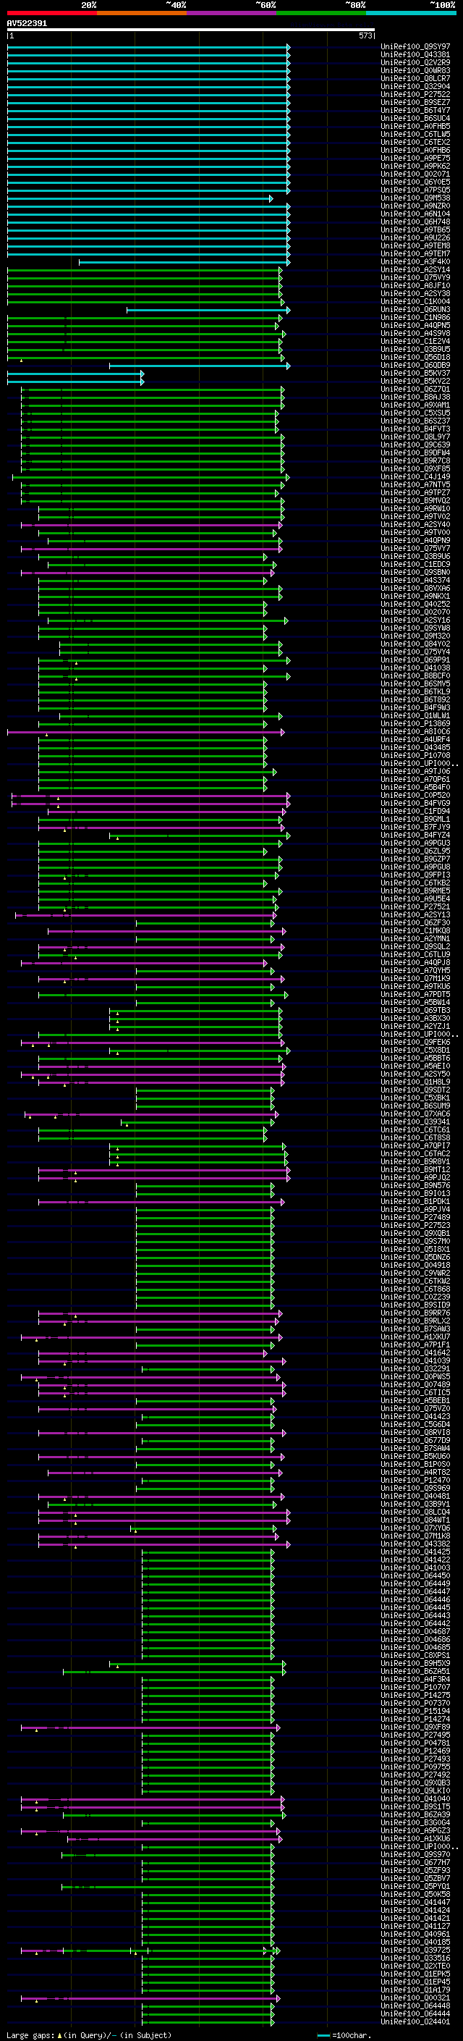Select hit label UniRef100_B3G0G4
Screen dimensions: 463x2041
[x=415, y=1822]
